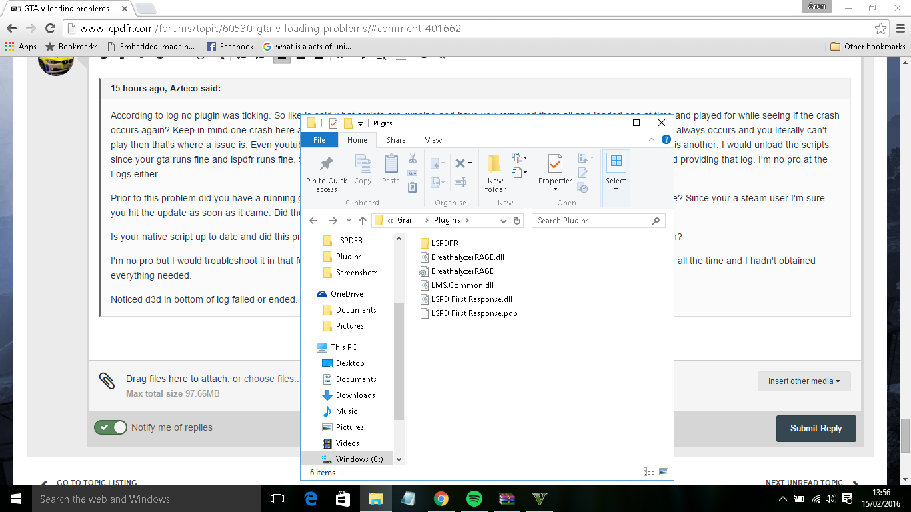Click the Copy path icon in Clipboard group

click(413, 173)
